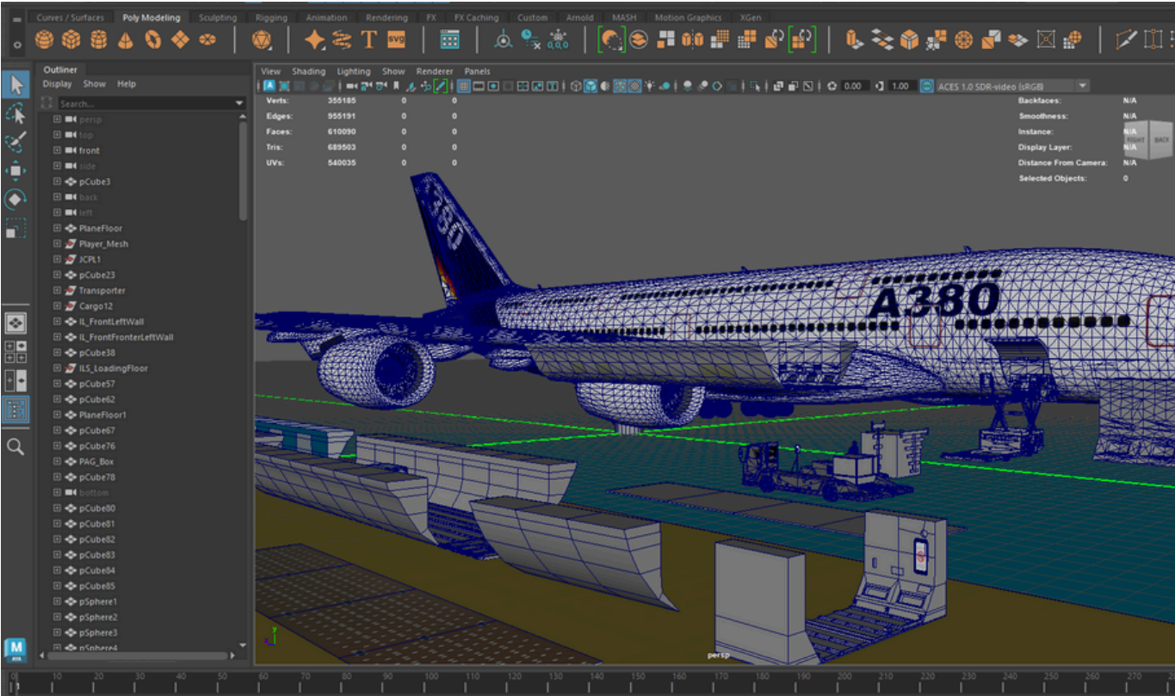Expand the PlaneFloor node in Outliner
Screen dimensions: 1175x696
click(58, 228)
